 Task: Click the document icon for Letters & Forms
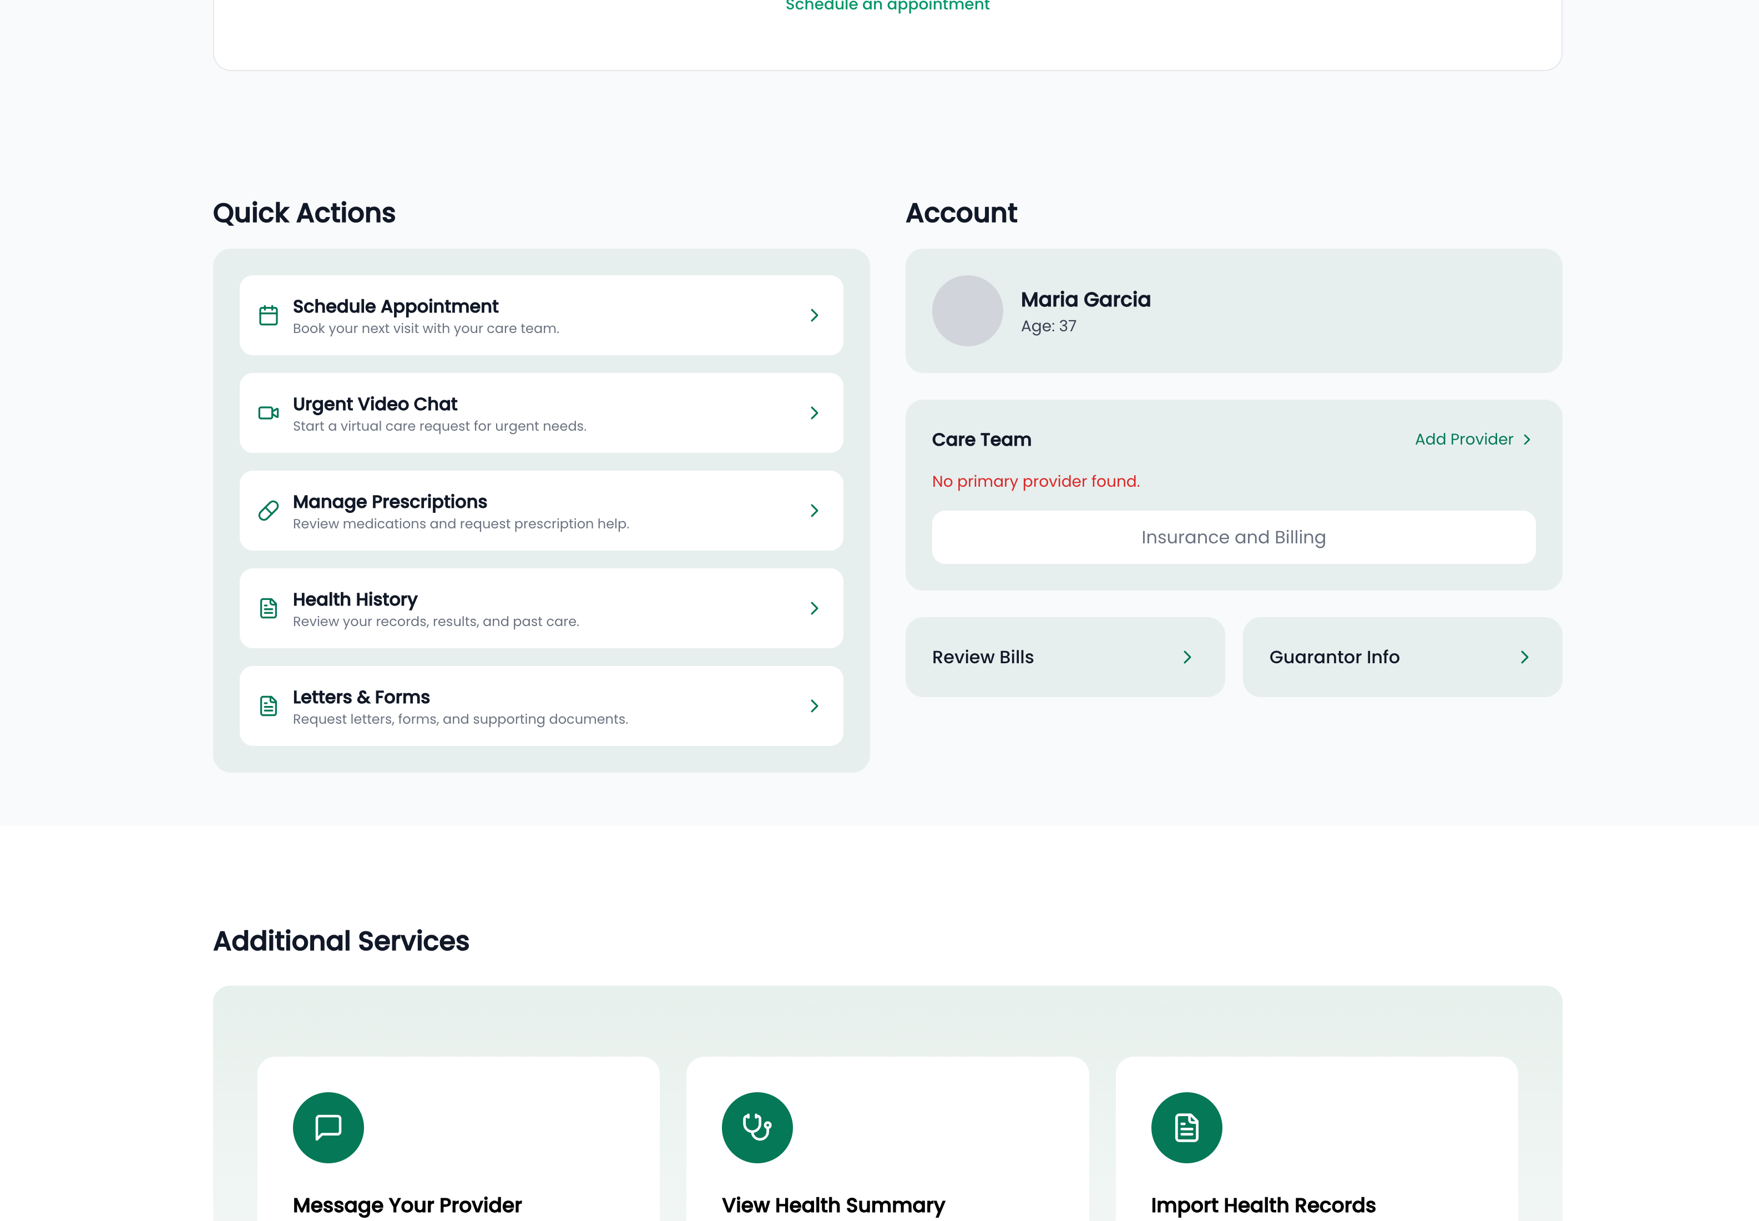coord(269,706)
